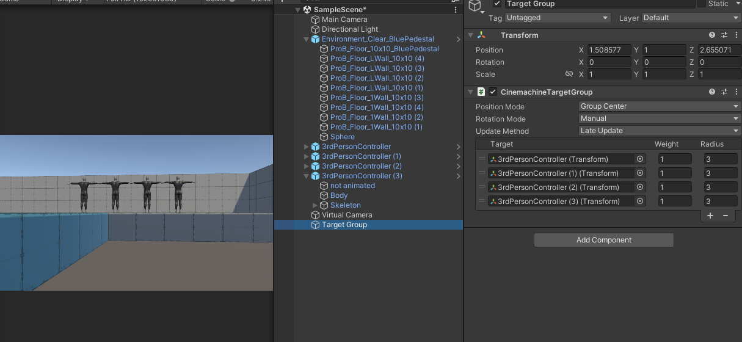Click the GameObject icon picker in Inspector
Image resolution: width=742 pixels, height=342 pixels.
pyautogui.click(x=476, y=7)
